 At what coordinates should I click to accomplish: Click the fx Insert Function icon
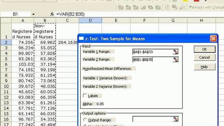point(52,14)
